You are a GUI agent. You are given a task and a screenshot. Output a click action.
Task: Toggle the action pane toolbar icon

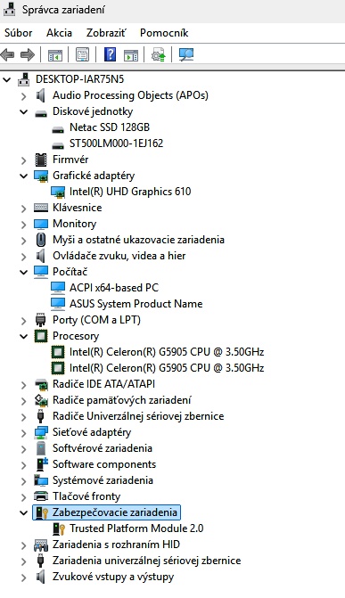(x=131, y=55)
